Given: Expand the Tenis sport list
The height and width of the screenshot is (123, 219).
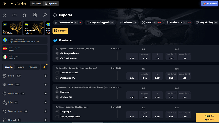Looking at the screenshot, I should coord(45,85).
